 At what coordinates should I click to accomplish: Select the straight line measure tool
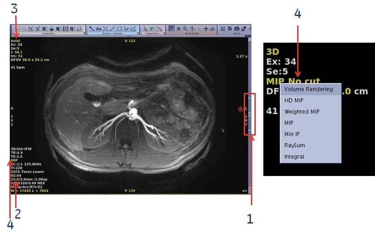[x=112, y=28]
